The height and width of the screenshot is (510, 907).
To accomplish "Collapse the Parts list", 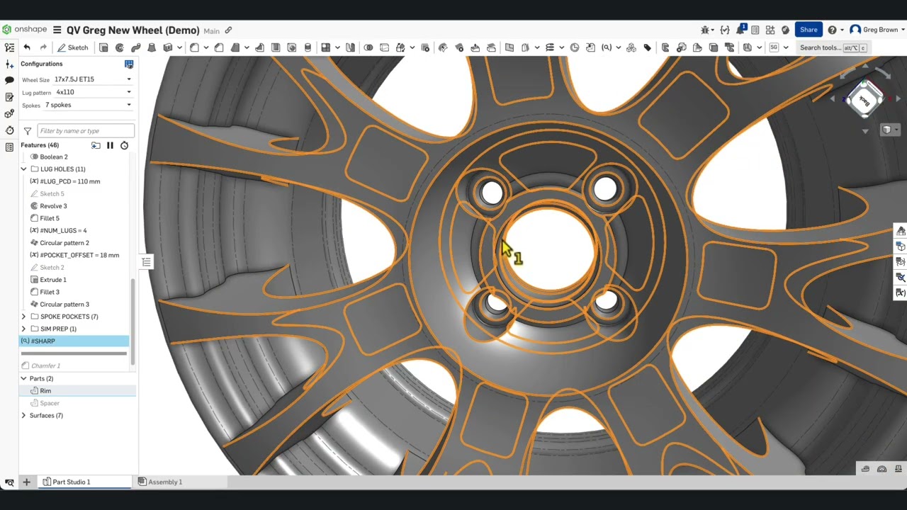I will [23, 378].
